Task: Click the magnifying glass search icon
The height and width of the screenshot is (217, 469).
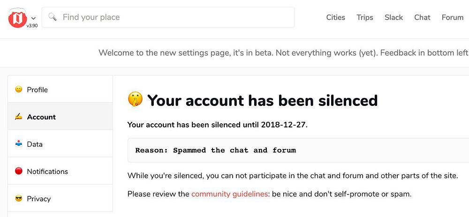Action: [53, 17]
